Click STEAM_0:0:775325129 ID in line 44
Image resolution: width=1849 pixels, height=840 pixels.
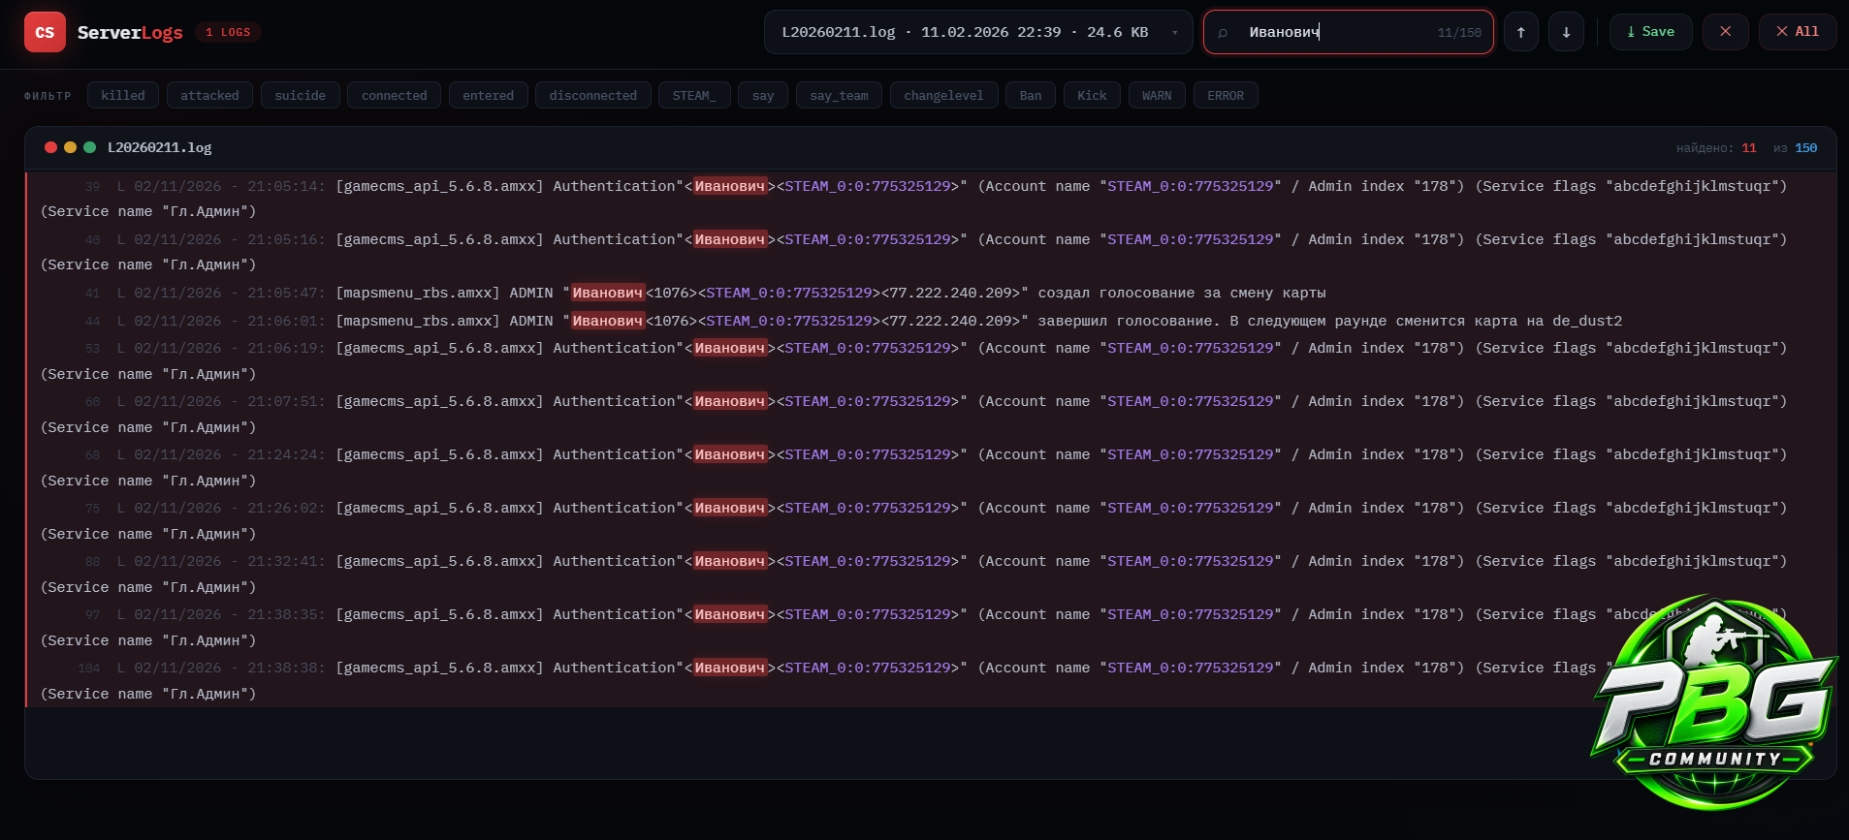click(789, 321)
